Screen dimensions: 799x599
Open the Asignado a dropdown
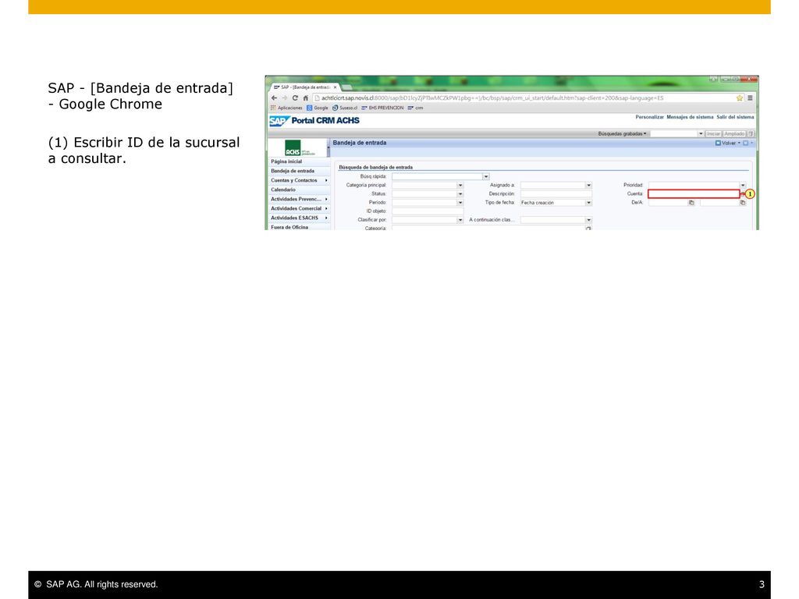(588, 186)
